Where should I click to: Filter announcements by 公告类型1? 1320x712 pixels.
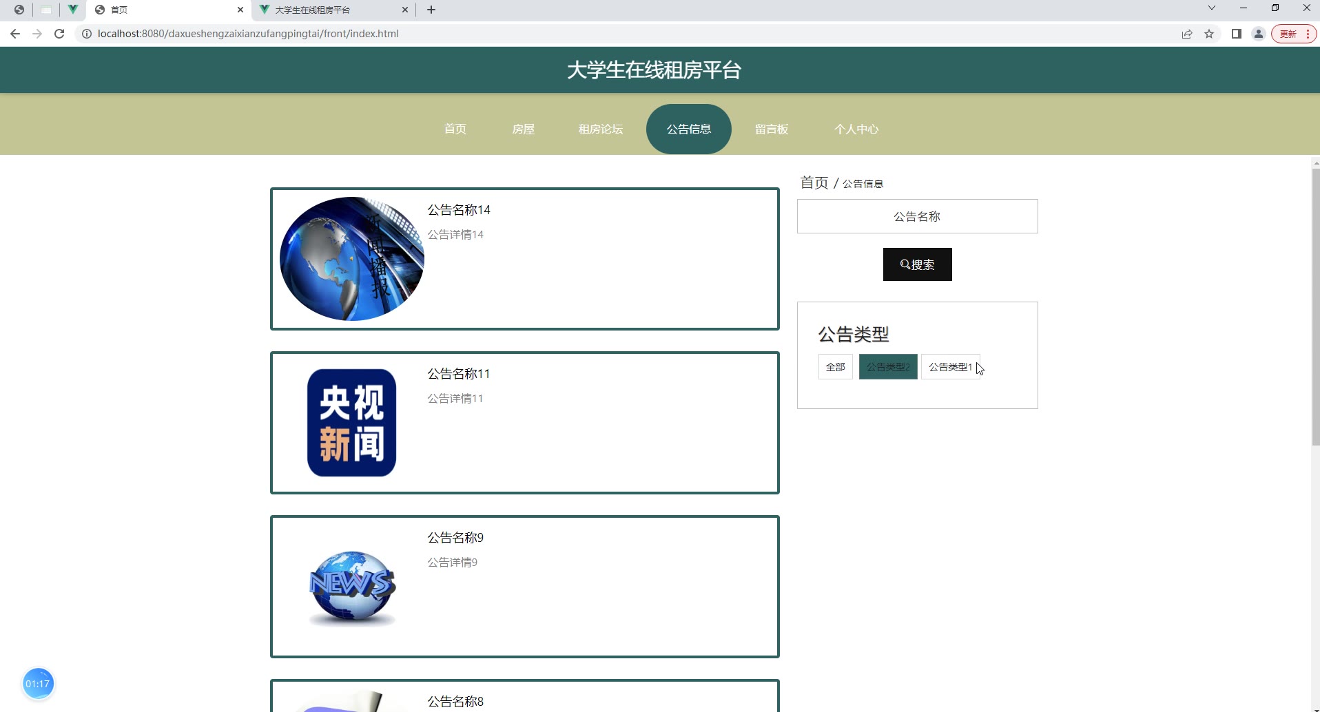point(951,367)
